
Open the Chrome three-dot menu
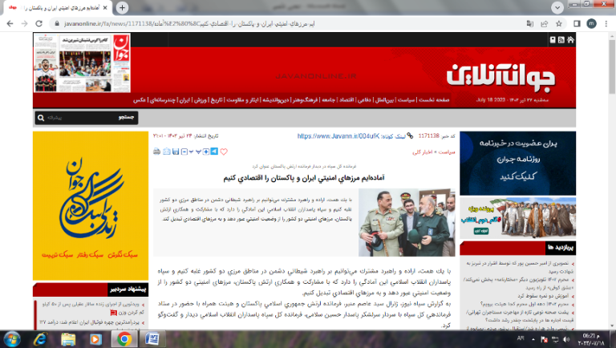[605, 24]
